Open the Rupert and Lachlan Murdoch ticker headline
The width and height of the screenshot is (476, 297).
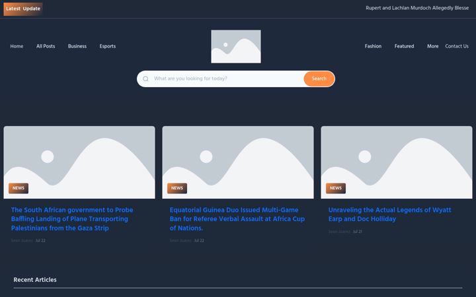417,8
